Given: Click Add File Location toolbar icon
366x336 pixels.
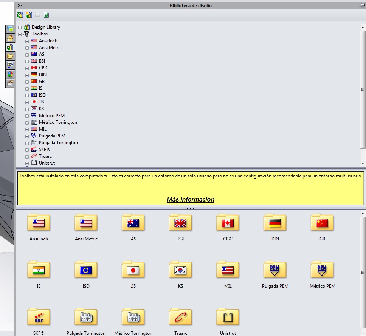Looking at the screenshot, I should [29, 15].
